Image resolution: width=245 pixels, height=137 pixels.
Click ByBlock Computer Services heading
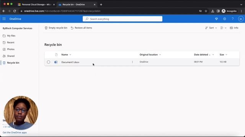point(18,28)
